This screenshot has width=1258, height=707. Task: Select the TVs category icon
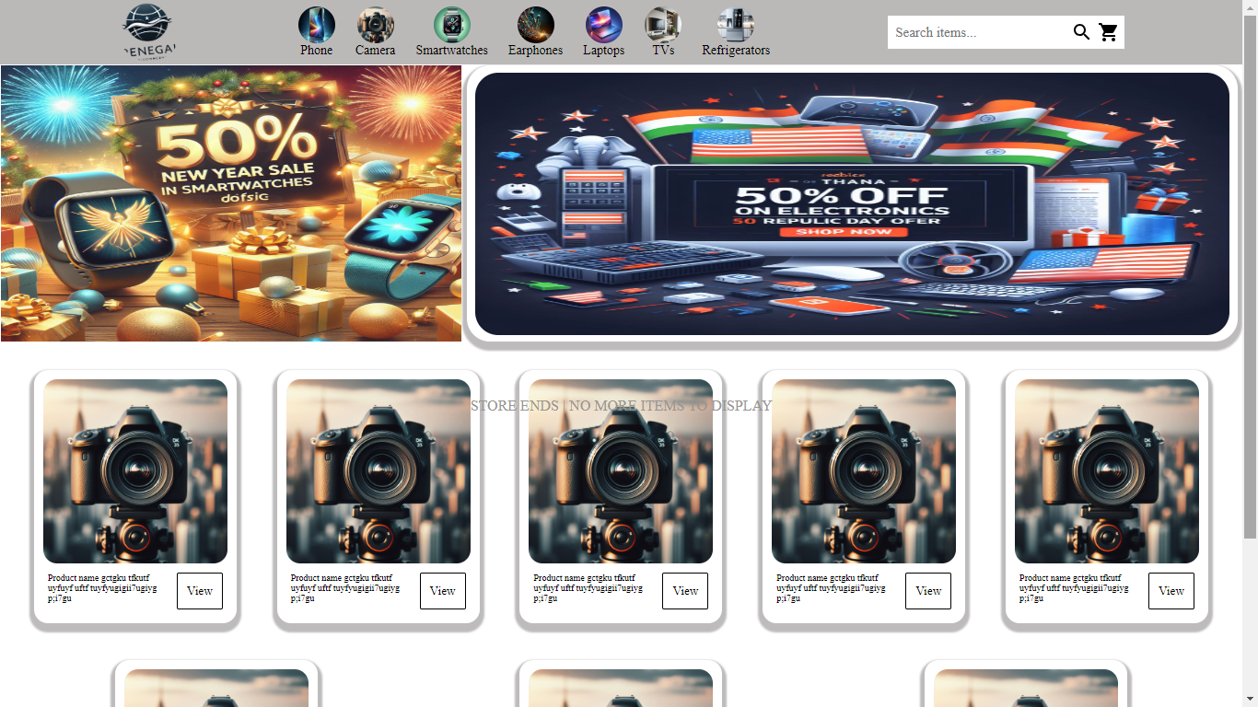point(663,26)
